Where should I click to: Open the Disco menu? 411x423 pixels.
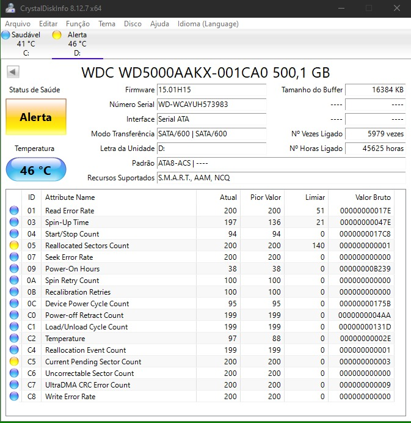pyautogui.click(x=133, y=24)
